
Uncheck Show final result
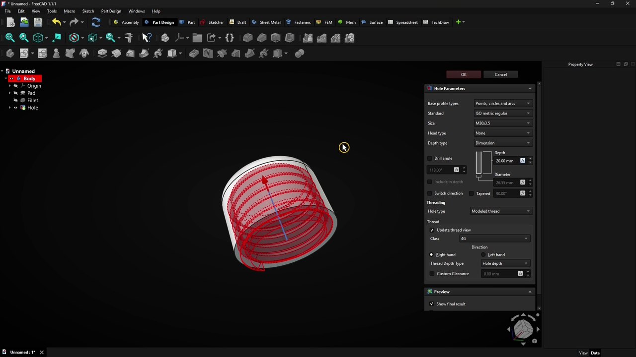431,304
